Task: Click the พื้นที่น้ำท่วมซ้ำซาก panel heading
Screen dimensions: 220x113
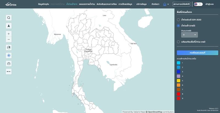Action: coord(184,12)
